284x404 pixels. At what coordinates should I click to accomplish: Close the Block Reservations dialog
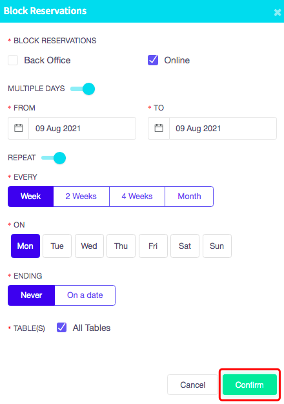pos(278,12)
